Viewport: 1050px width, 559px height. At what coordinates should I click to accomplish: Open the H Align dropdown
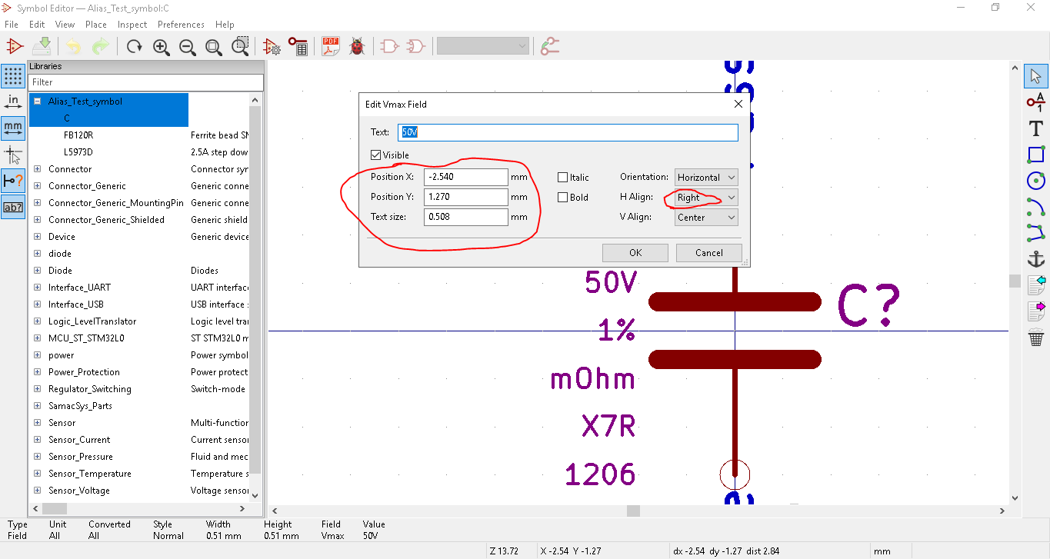point(706,198)
